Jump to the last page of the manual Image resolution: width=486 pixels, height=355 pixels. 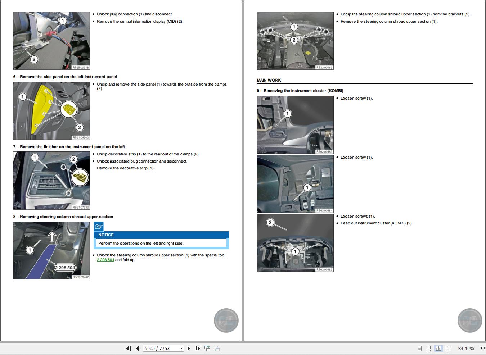197,348
